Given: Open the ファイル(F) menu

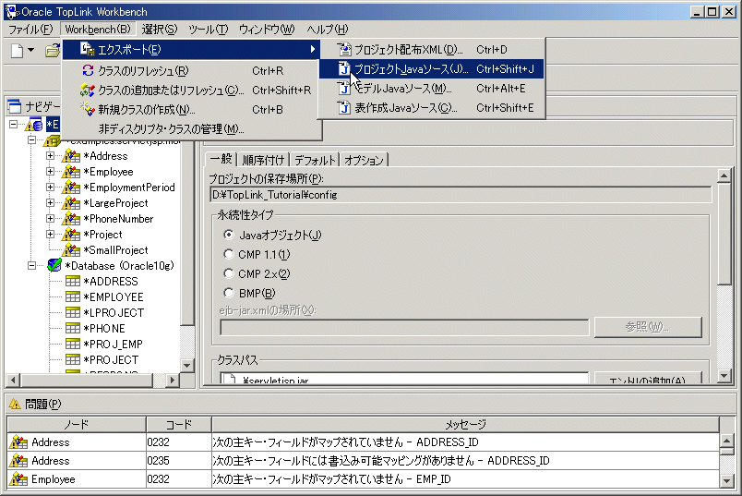Looking at the screenshot, I should click(x=30, y=30).
